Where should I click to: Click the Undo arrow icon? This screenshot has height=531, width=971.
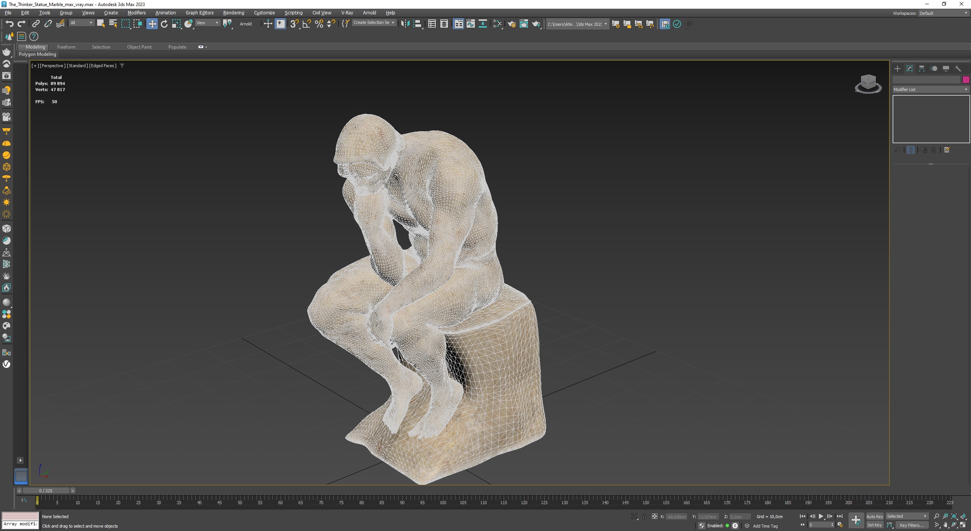pos(9,24)
